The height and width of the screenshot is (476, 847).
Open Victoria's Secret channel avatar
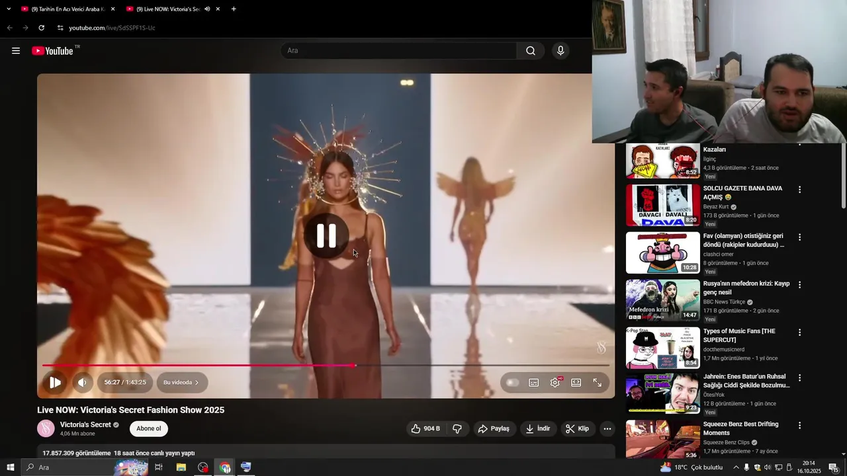[x=46, y=428]
